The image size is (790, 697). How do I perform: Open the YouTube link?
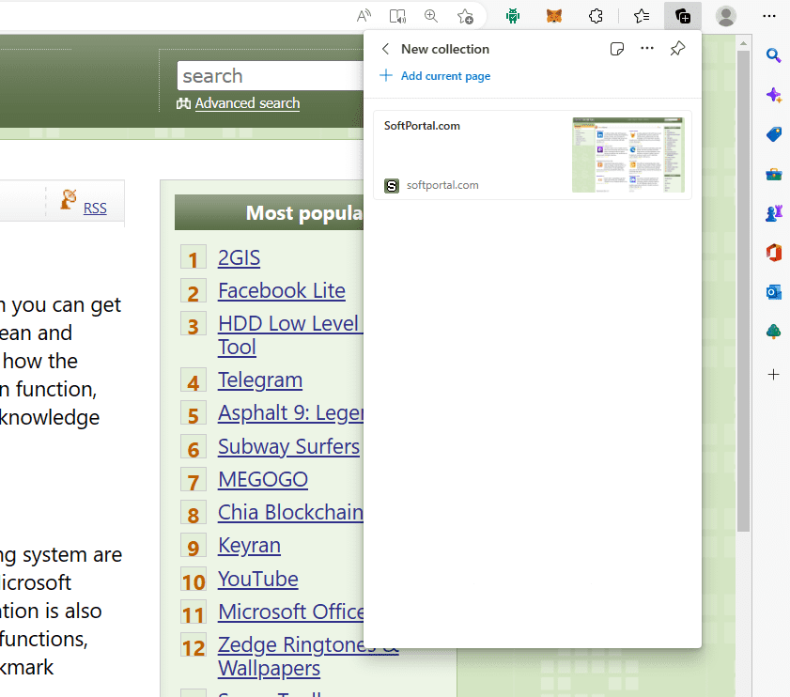point(258,579)
